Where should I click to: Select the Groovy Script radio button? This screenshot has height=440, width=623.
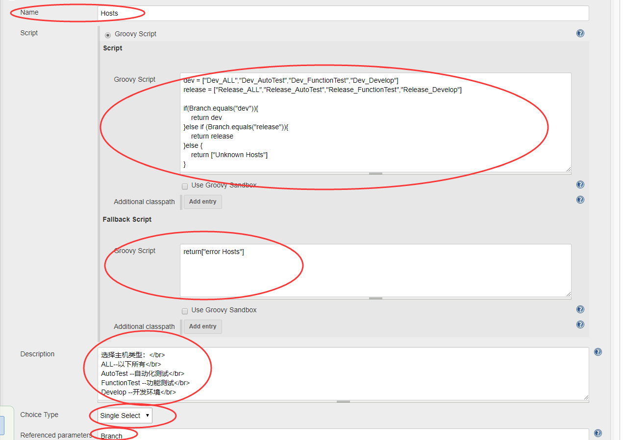click(x=108, y=35)
